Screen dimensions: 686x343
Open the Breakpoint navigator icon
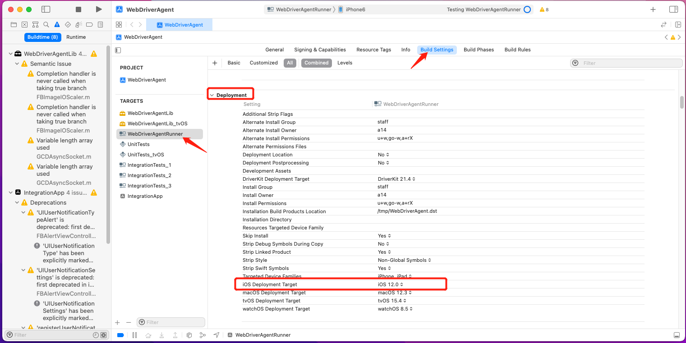pyautogui.click(x=89, y=25)
